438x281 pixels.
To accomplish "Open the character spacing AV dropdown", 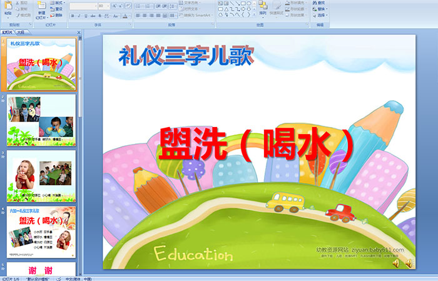I will [107, 16].
